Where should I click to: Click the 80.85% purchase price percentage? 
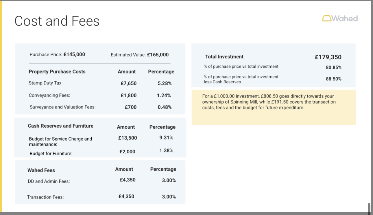click(x=333, y=67)
